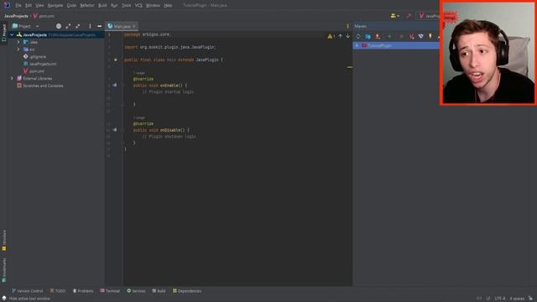Open the Terminal tool window
The width and height of the screenshot is (537, 302).
(x=110, y=291)
